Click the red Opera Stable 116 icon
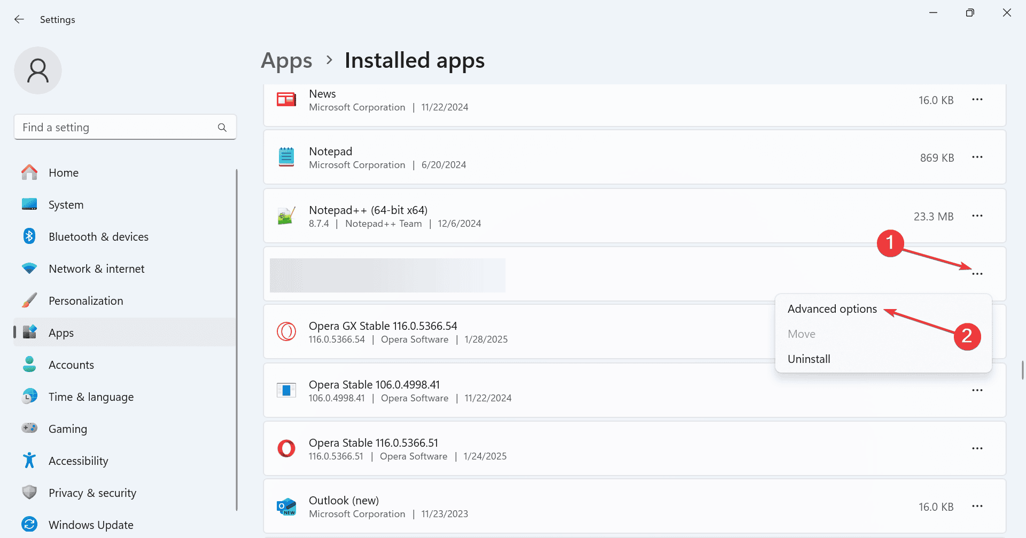 click(286, 448)
